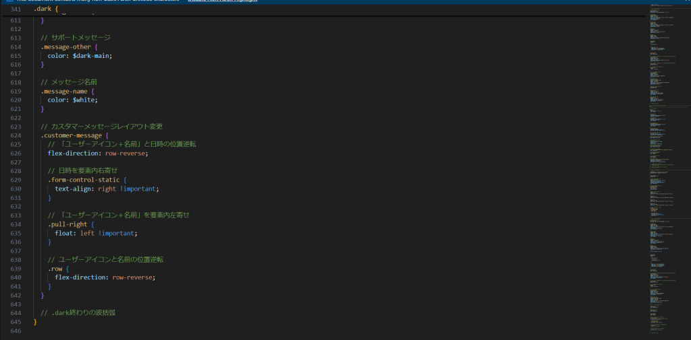The image size is (691, 340).
Task: Click the .customer-message selector
Action: (72, 135)
